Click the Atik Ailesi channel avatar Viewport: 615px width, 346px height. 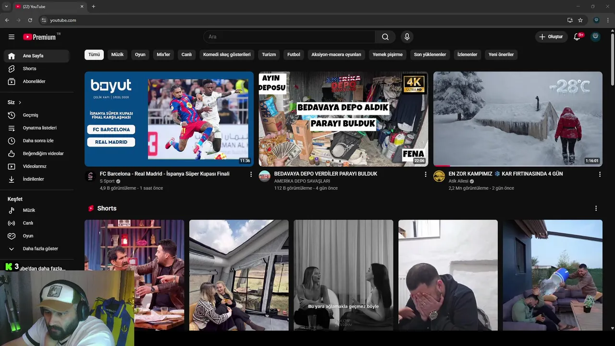tap(439, 176)
